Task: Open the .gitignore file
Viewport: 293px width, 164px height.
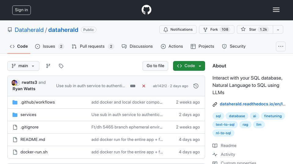Action: pos(29,127)
